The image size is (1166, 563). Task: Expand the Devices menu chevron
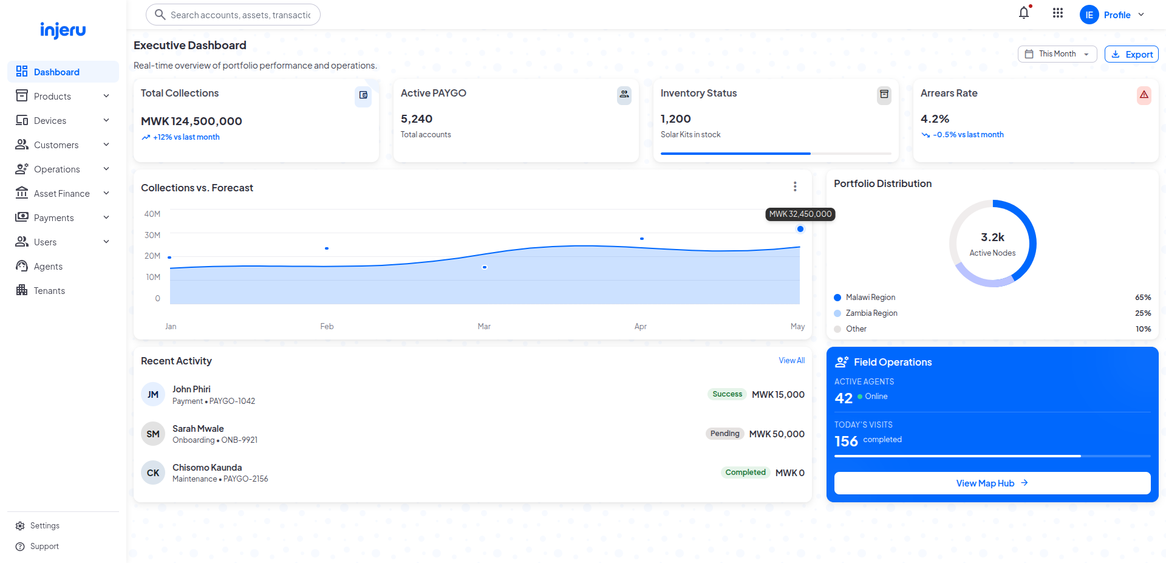tap(106, 120)
